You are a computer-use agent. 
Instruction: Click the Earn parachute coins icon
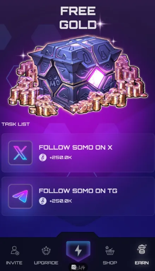pos(142,250)
